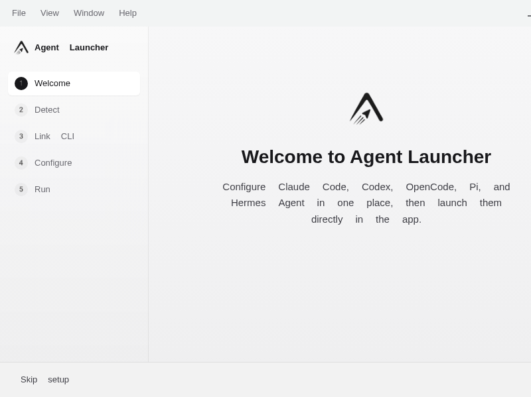Click the step 2 number badge
Viewport: 531px width, 397px height.
tap(21, 110)
